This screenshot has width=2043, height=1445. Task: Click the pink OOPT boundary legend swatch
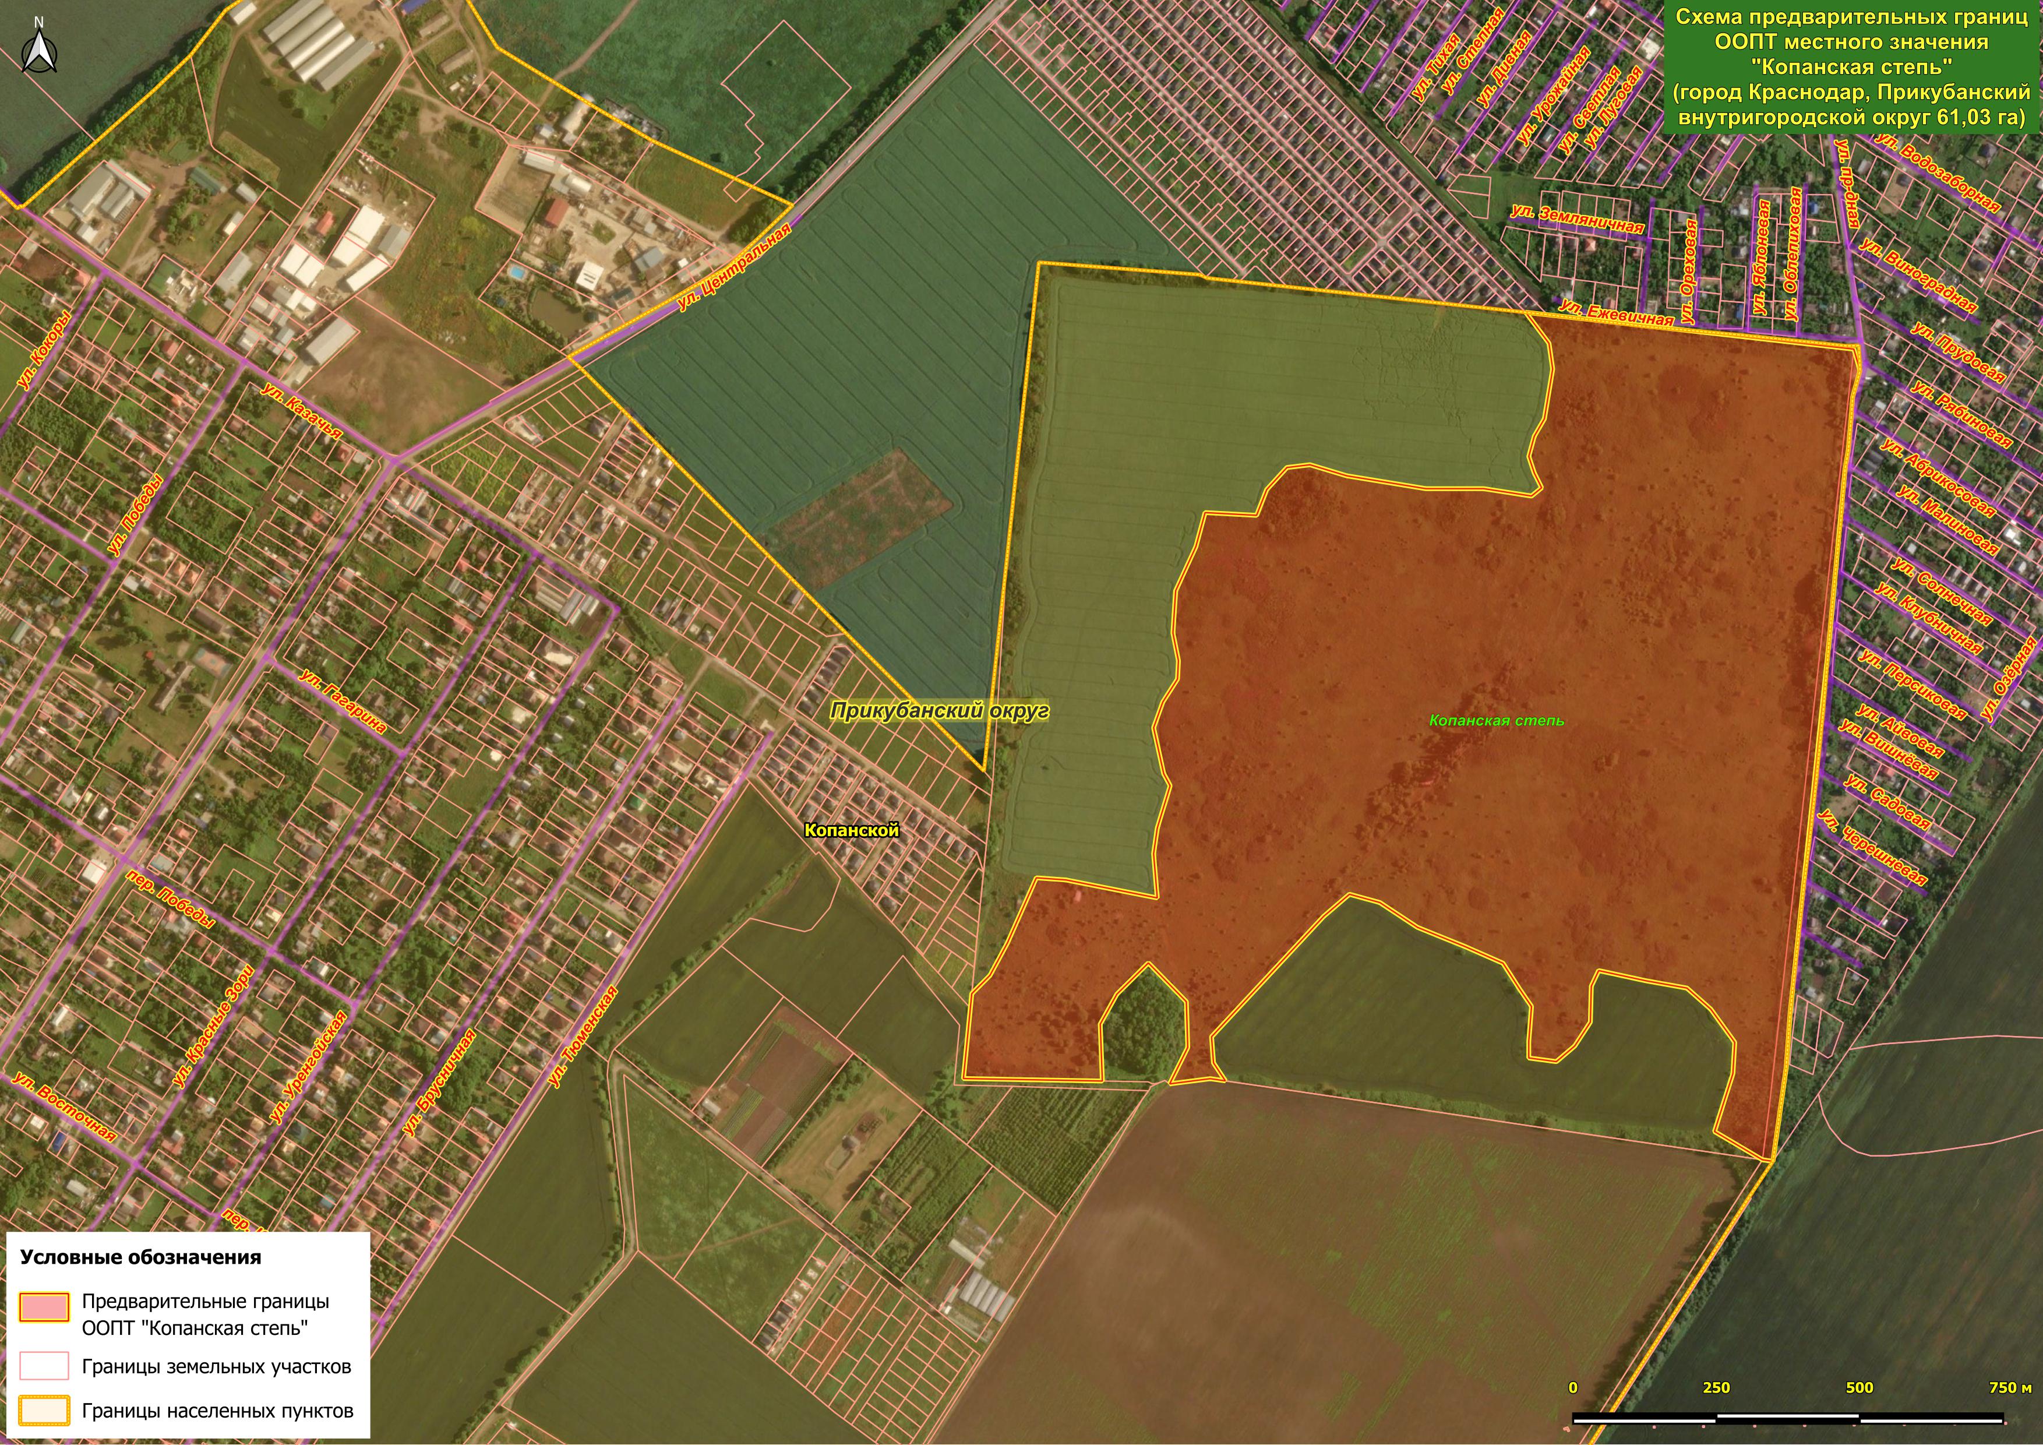44,1306
